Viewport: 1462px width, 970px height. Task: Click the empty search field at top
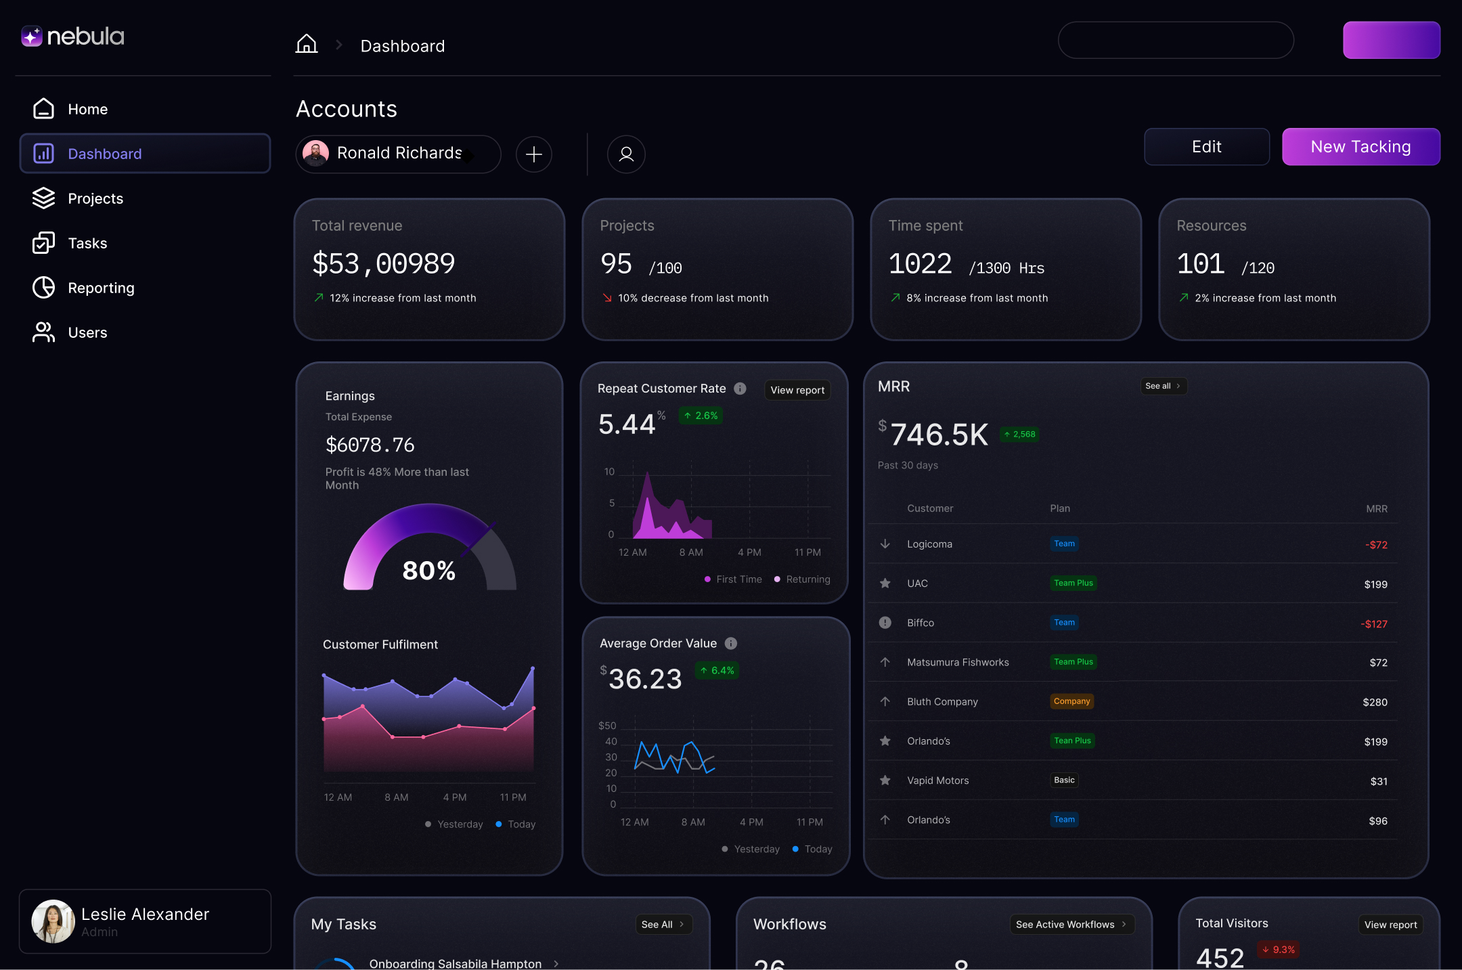(1175, 41)
